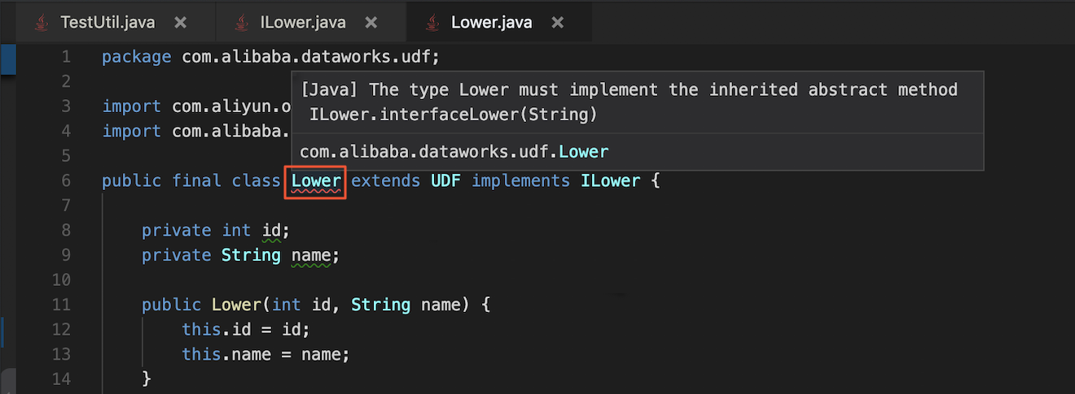
Task: Close the ILower.java tab
Action: (x=371, y=23)
